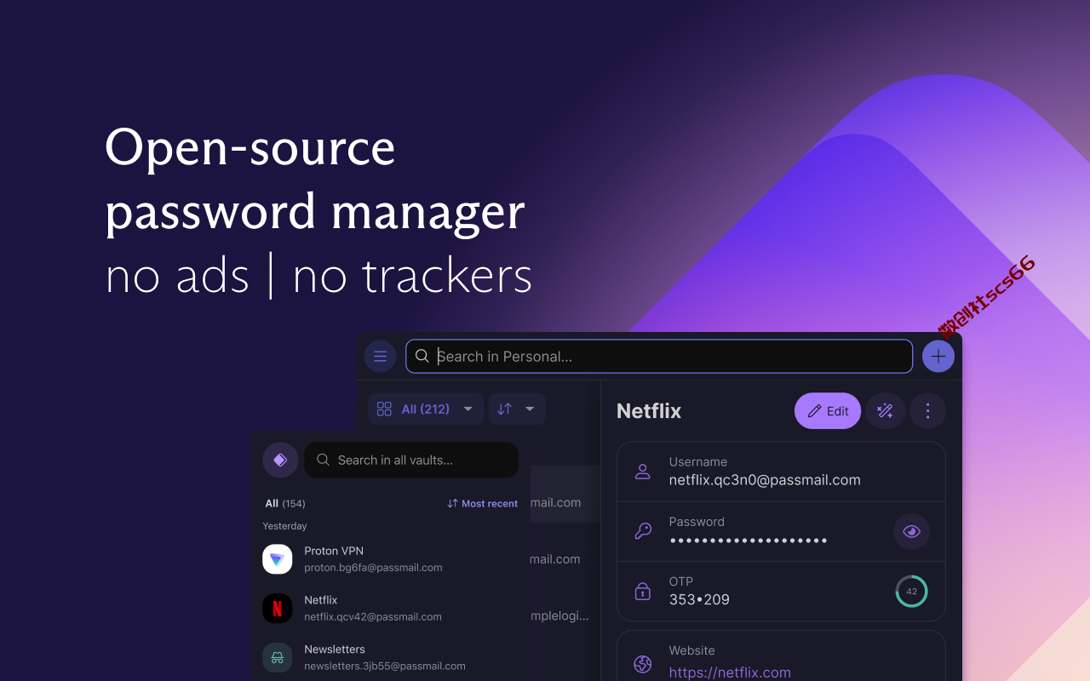Click the lock icon beside OTP
The width and height of the screenshot is (1090, 681).
[643, 591]
